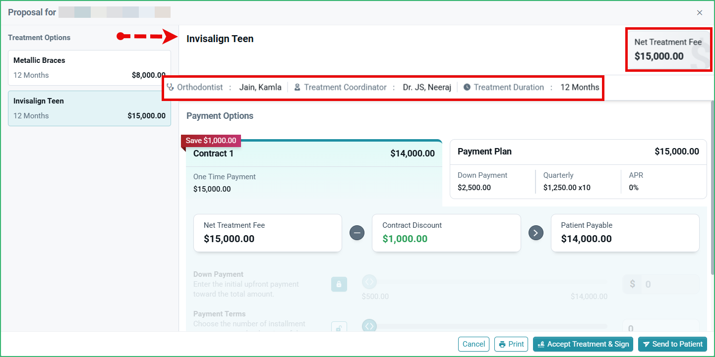Click the Payment Terms slider handle
This screenshot has width=715, height=357.
[369, 325]
